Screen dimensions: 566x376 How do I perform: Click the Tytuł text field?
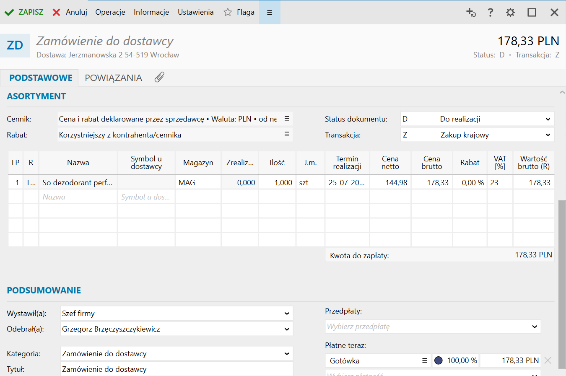[176, 369]
